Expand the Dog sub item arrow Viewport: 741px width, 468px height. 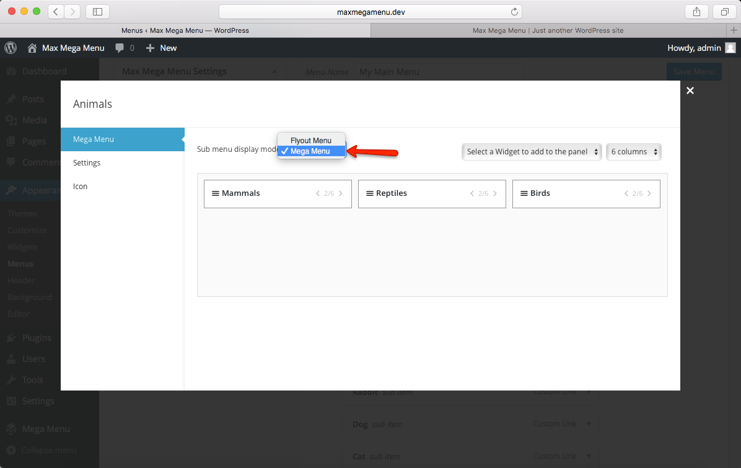[589, 424]
